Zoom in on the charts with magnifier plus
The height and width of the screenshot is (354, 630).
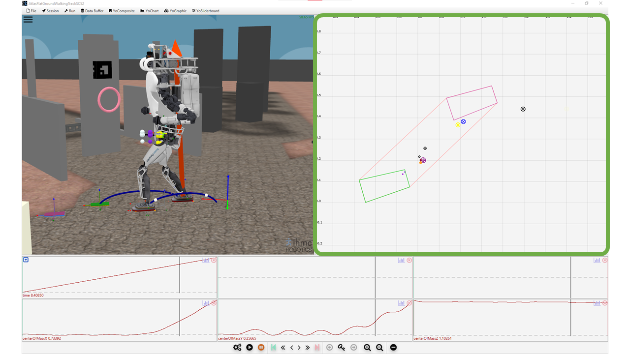(x=367, y=348)
